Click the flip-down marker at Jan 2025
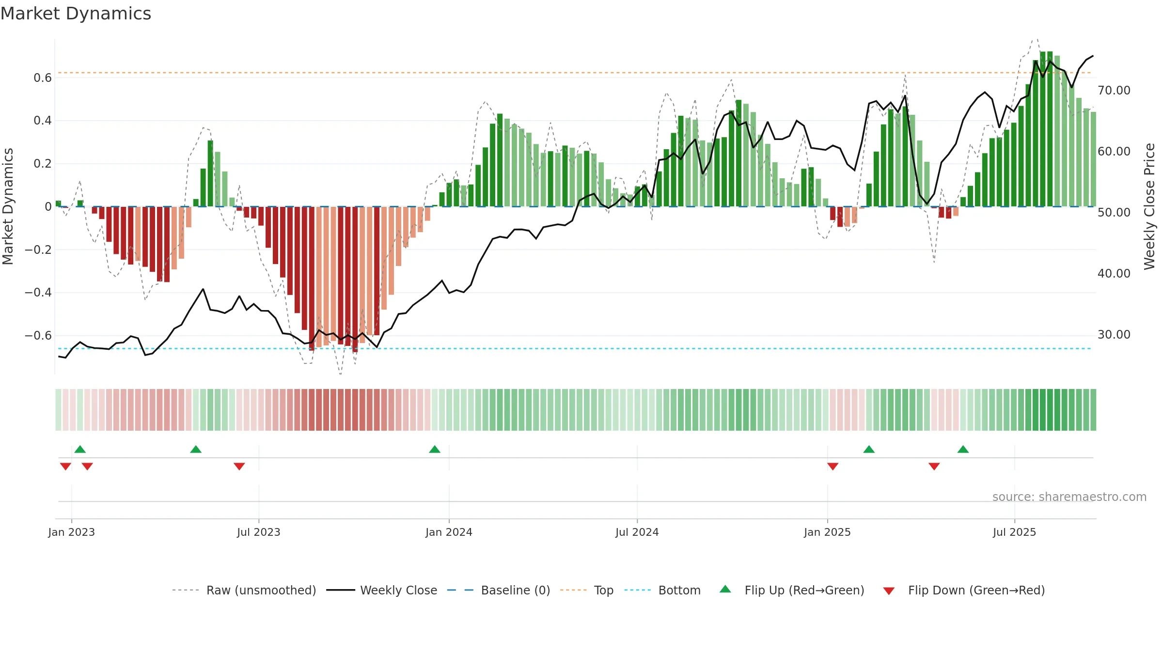This screenshot has height=654, width=1163. click(x=833, y=467)
